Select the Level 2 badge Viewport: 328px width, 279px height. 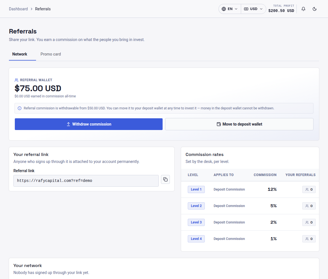click(x=196, y=206)
